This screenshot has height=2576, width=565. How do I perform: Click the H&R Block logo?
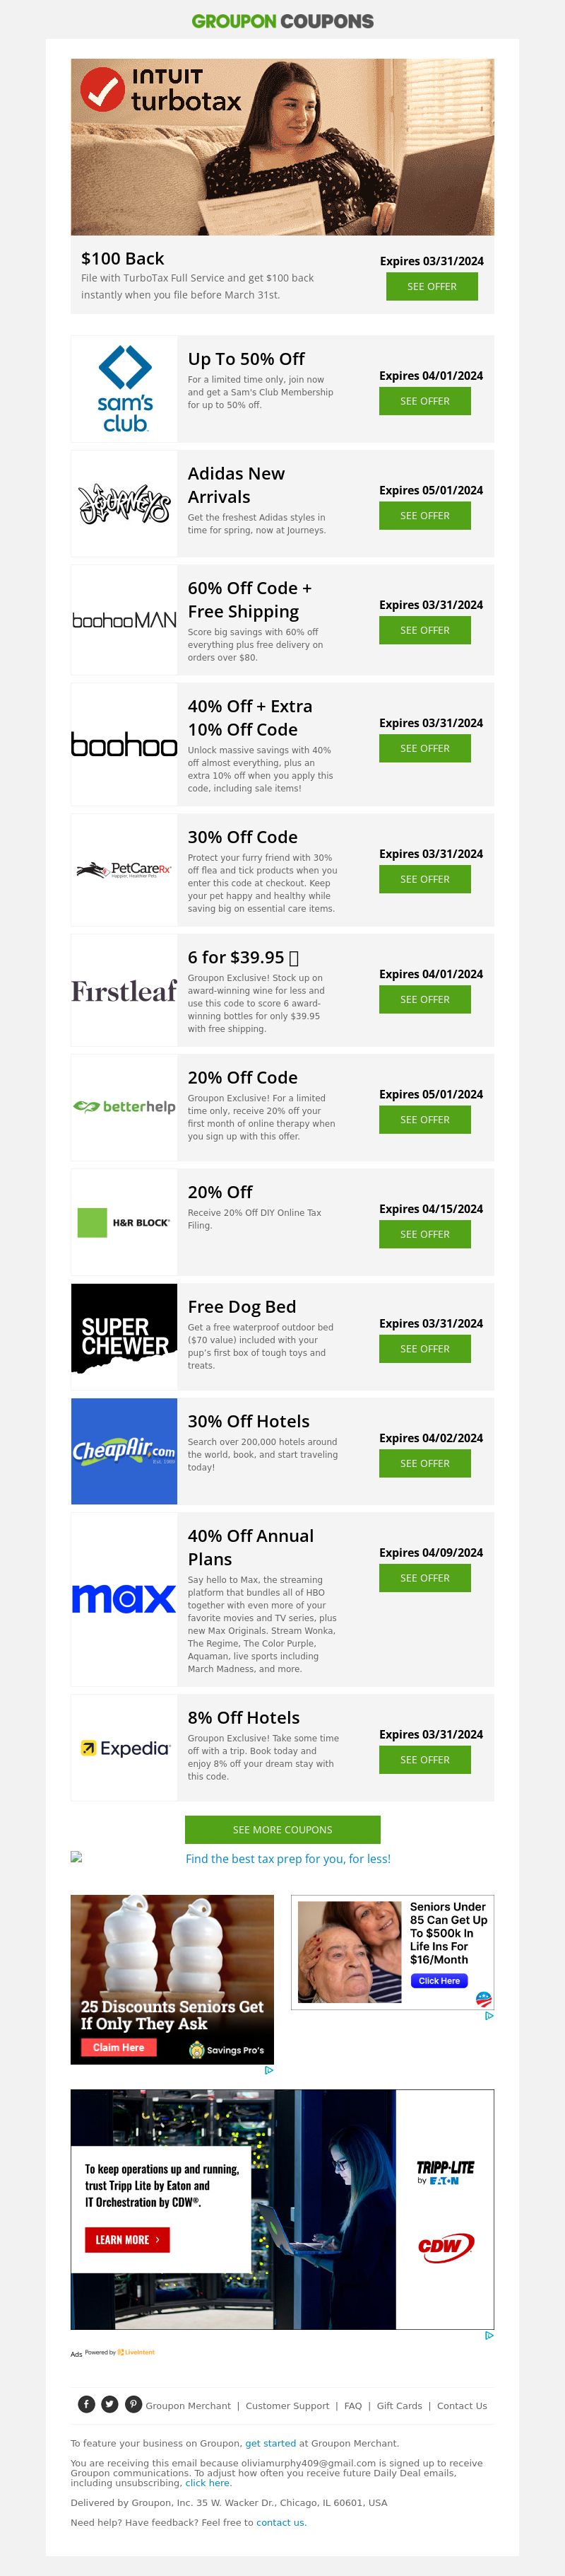click(125, 1222)
